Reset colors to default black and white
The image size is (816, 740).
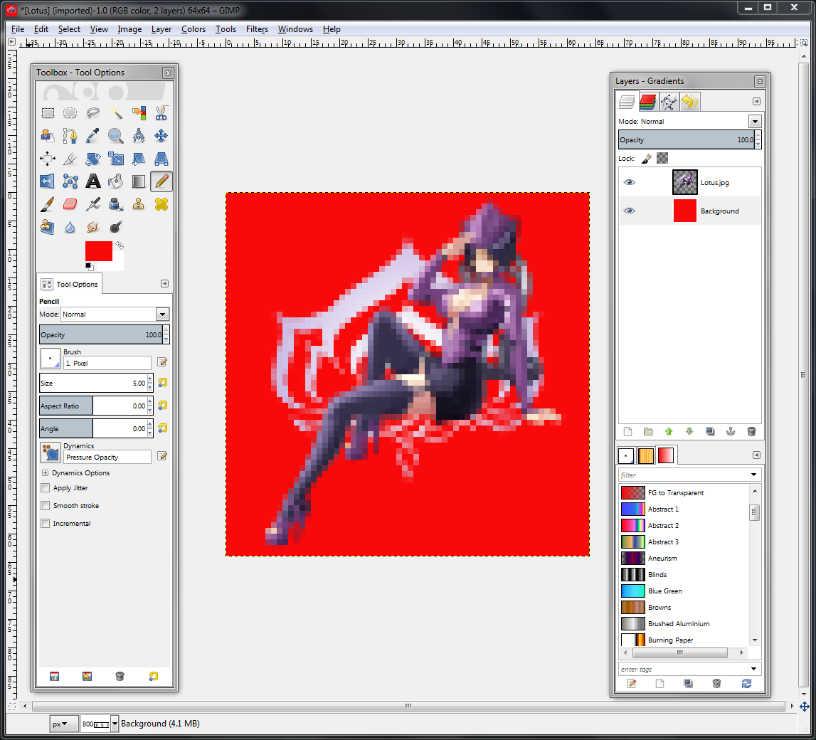pyautogui.click(x=90, y=266)
